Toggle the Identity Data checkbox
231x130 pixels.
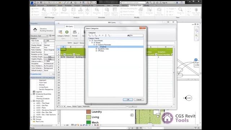(99, 49)
